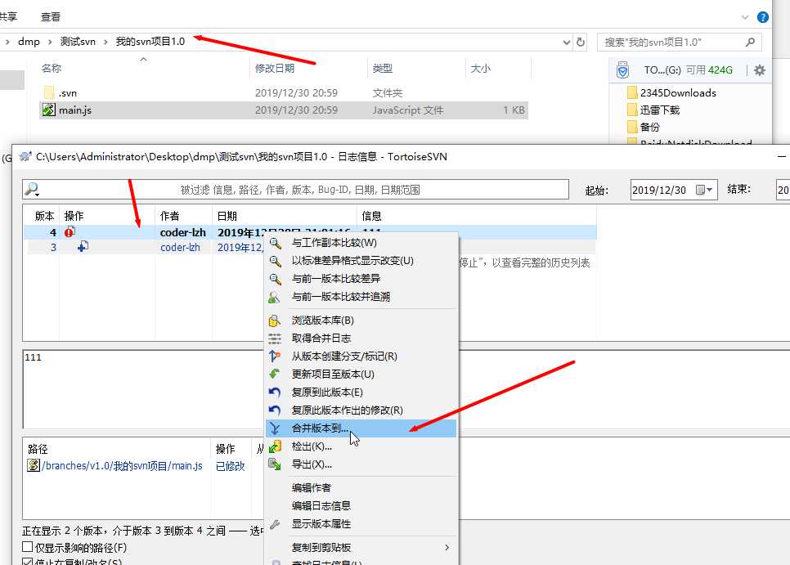
Task: Click the revert arrow icon beside 复原到此版本(E)
Action: click(x=275, y=392)
